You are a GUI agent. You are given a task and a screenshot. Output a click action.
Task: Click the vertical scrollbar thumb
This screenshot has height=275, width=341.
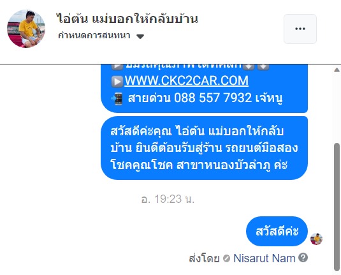click(x=337, y=207)
